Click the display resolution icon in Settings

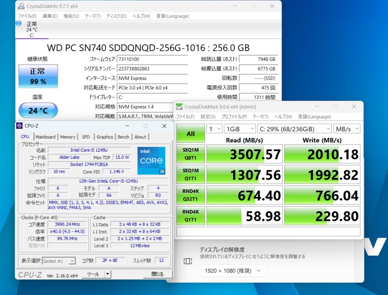(x=188, y=261)
